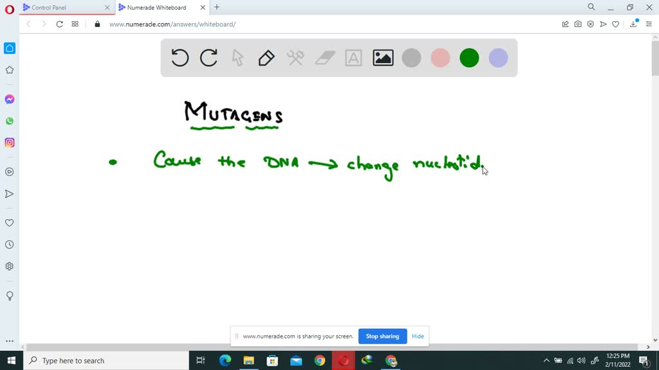The height and width of the screenshot is (370, 659).
Task: Toggle the bookmark heart in the address bar
Action: tap(616, 24)
